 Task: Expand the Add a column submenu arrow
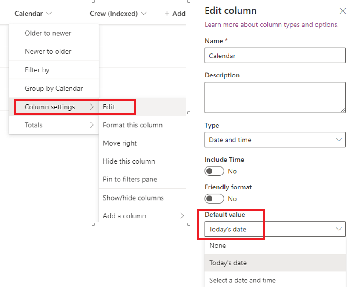pos(182,216)
